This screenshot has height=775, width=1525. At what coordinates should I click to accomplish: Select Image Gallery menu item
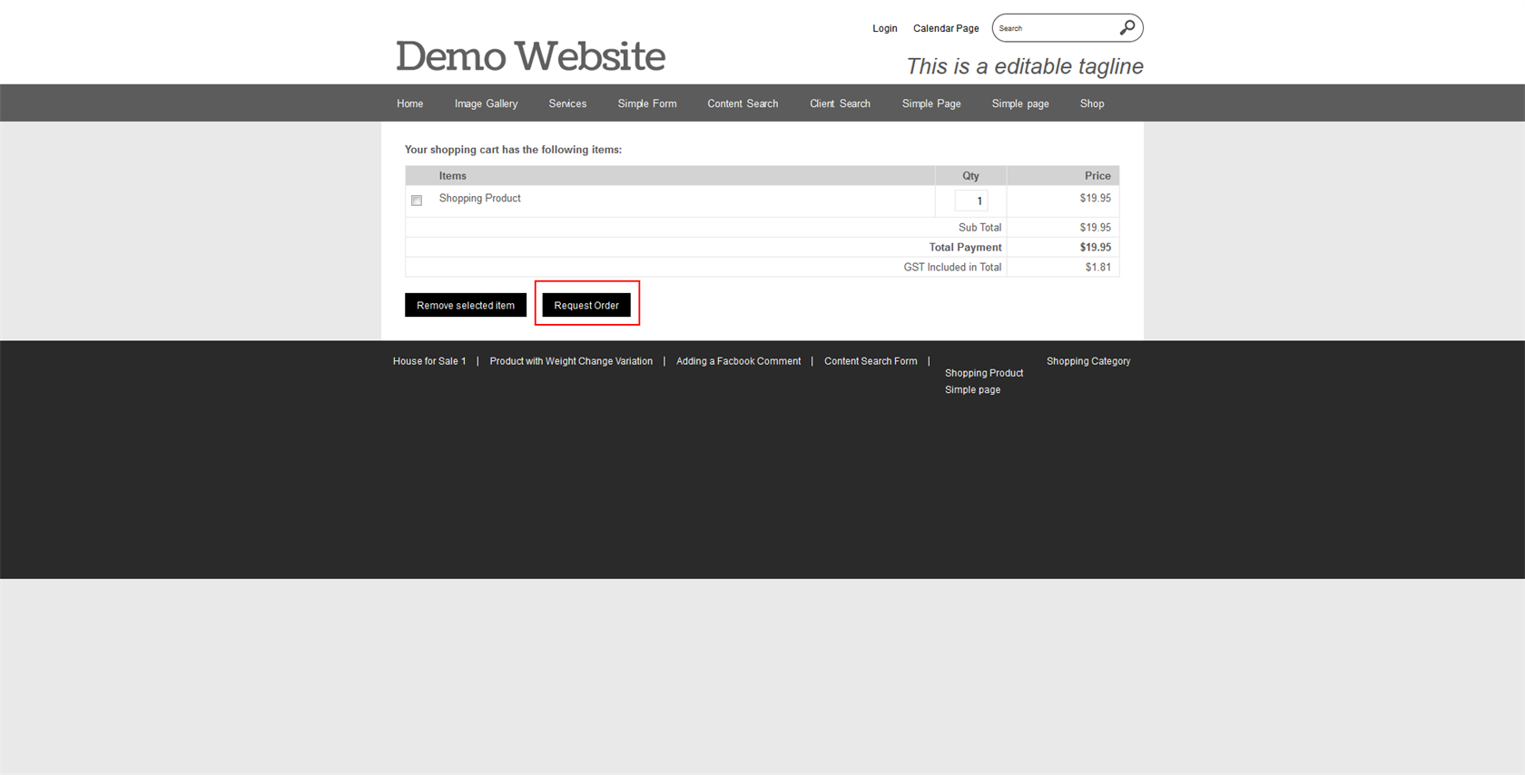(x=486, y=103)
